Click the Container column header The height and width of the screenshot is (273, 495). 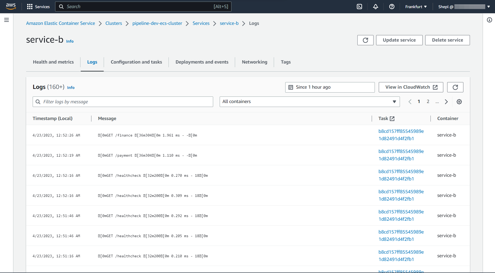point(448,118)
